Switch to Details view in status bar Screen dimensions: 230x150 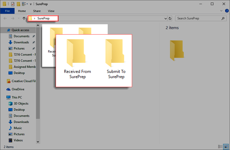click(220, 147)
